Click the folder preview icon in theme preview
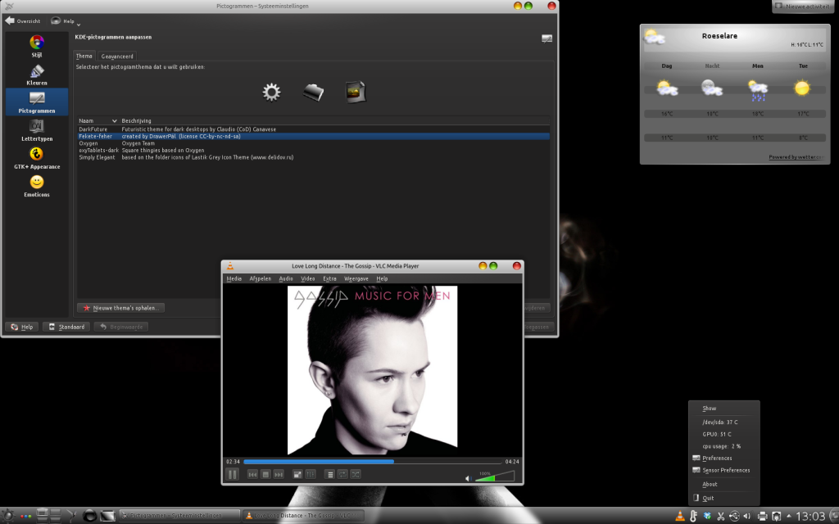Viewport: 839px width, 524px height. click(x=313, y=92)
